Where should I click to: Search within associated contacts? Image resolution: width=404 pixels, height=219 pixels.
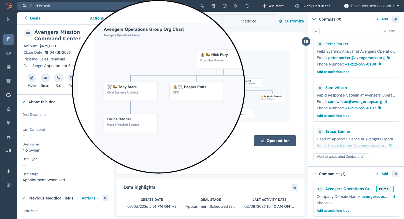tap(316, 31)
